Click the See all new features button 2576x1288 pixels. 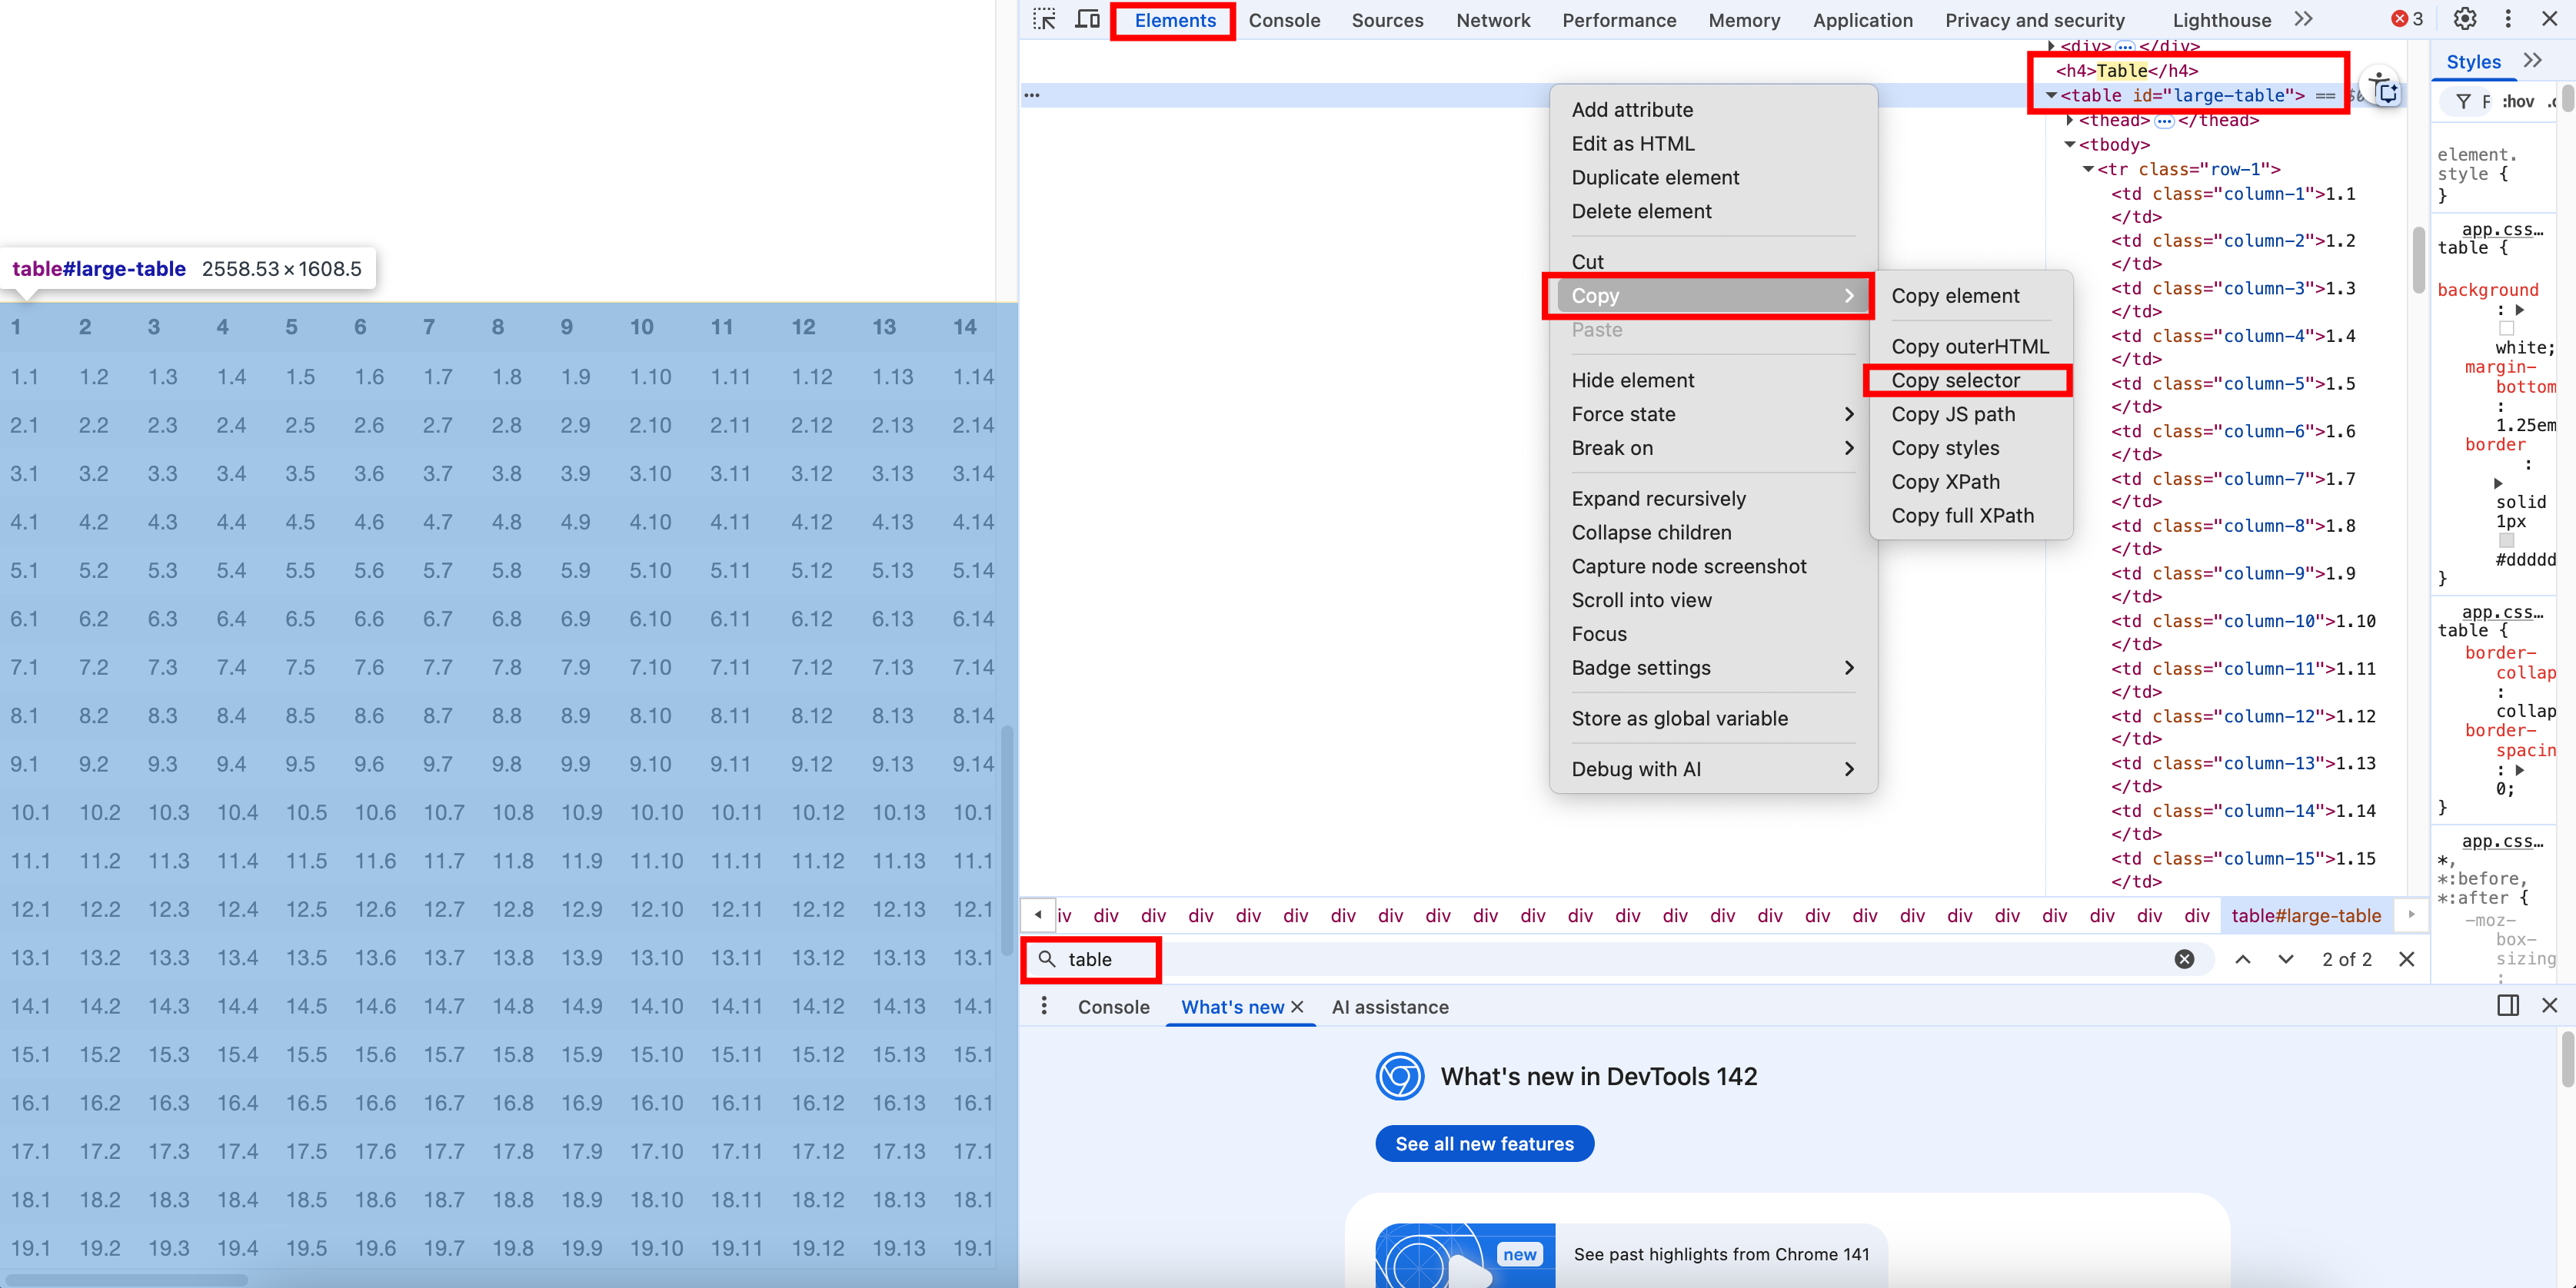click(x=1484, y=1143)
